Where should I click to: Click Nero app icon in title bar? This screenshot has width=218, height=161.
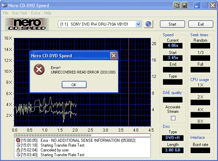[x=4, y=5]
